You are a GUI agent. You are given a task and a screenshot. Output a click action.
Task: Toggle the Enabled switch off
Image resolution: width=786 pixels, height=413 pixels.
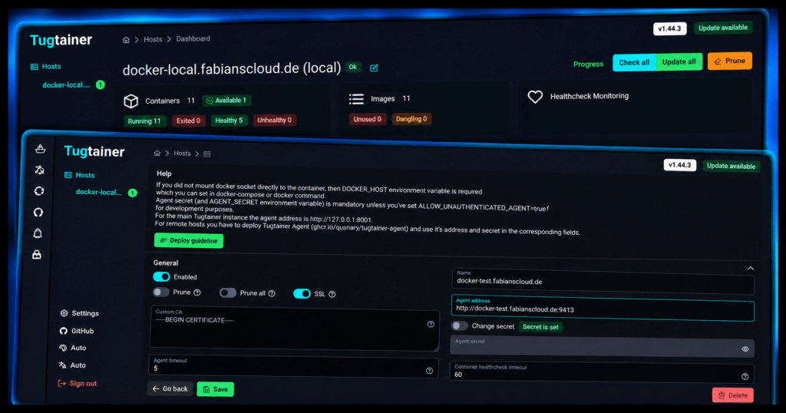[161, 276]
